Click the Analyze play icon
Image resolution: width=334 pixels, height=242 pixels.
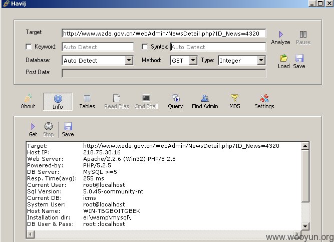click(x=281, y=35)
